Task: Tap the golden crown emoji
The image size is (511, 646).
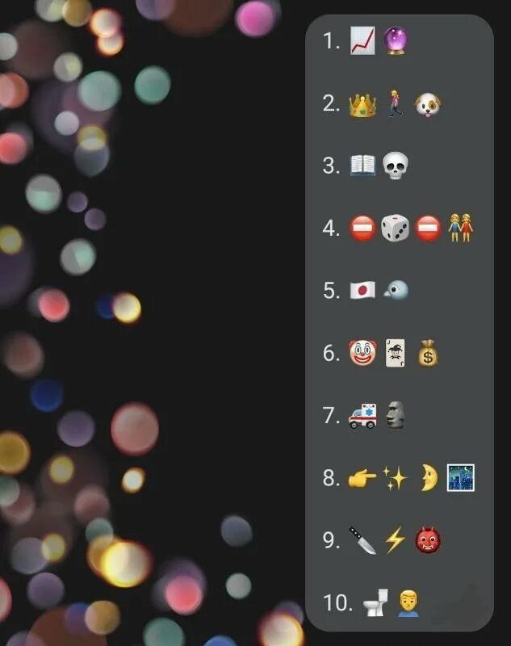Action: pos(362,104)
